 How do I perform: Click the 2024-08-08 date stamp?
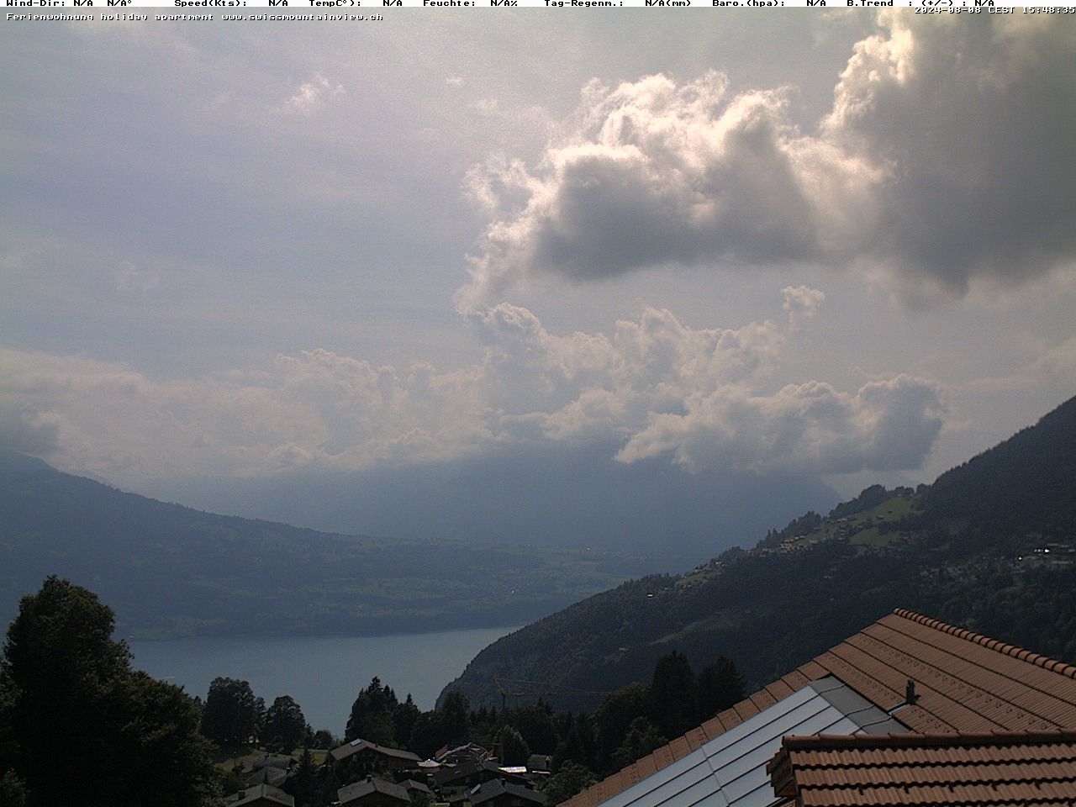click(947, 9)
